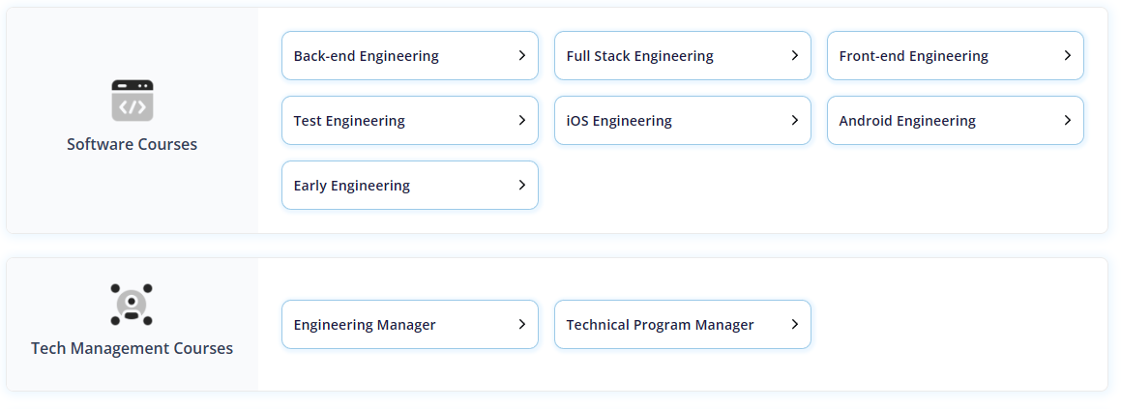
Task: Open the Full Stack Engineering course
Action: click(x=683, y=56)
